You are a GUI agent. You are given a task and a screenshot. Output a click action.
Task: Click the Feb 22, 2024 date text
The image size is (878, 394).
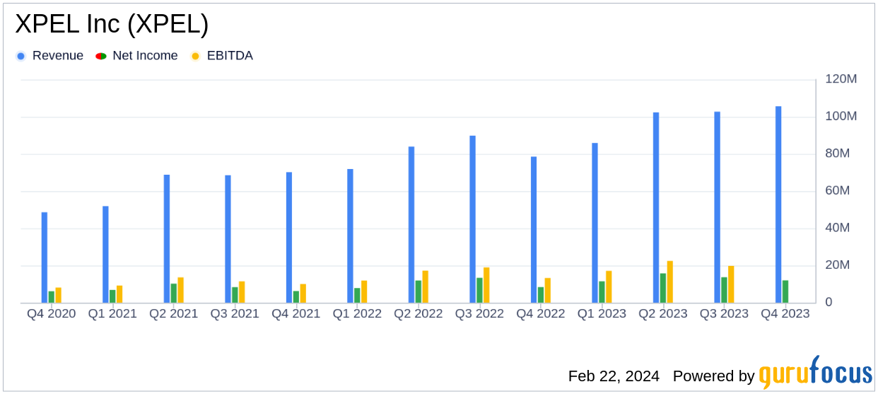[x=614, y=376]
